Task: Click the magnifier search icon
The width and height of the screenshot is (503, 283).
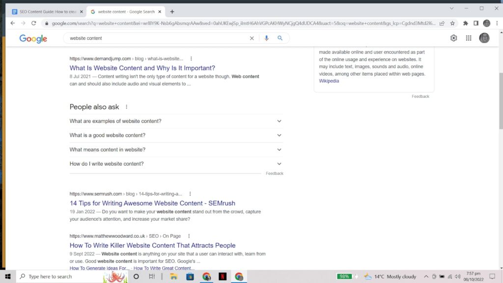Action: coord(280,38)
